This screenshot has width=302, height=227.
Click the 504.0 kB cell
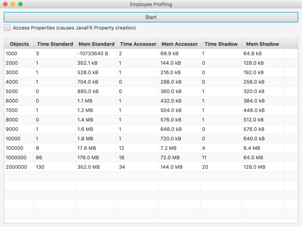179,110
